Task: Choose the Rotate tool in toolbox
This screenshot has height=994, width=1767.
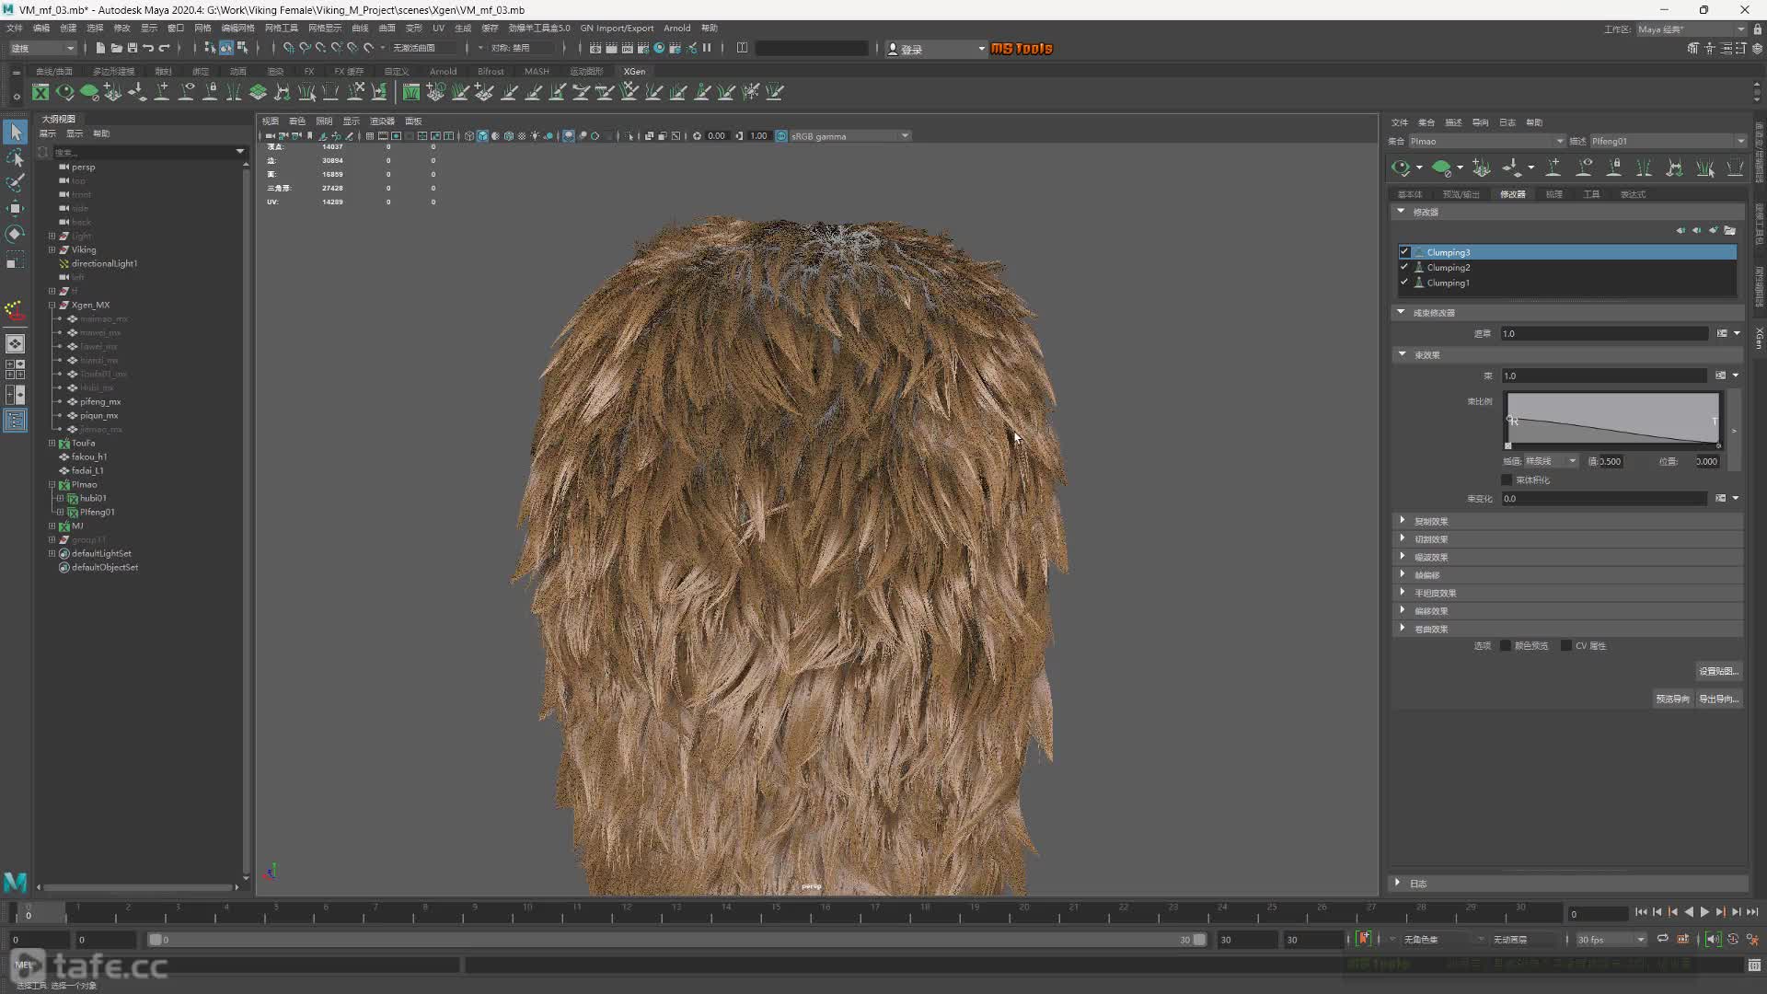Action: coord(16,234)
